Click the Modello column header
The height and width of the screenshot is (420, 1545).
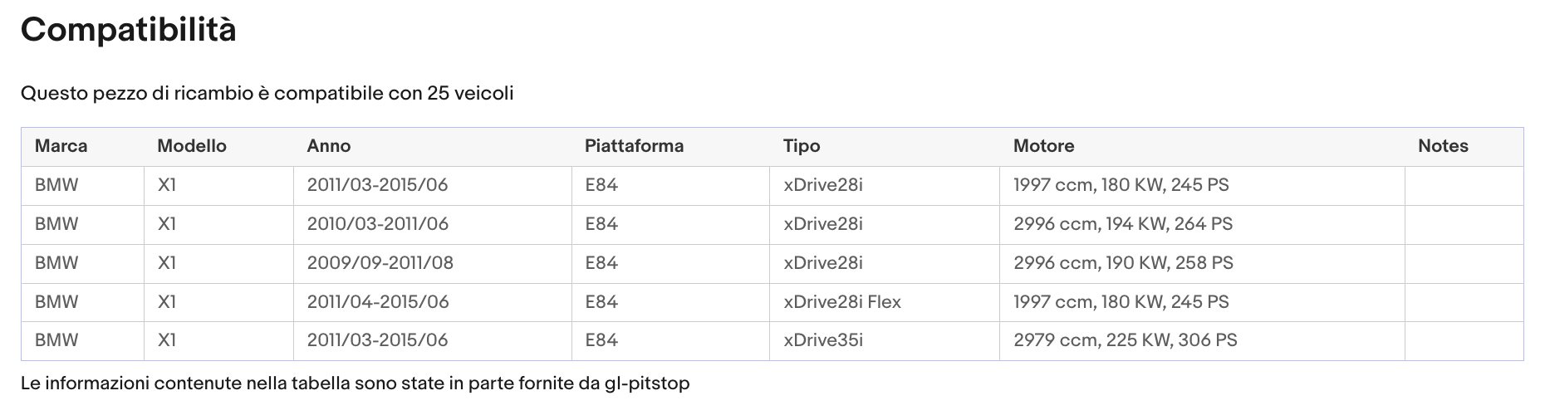(192, 146)
